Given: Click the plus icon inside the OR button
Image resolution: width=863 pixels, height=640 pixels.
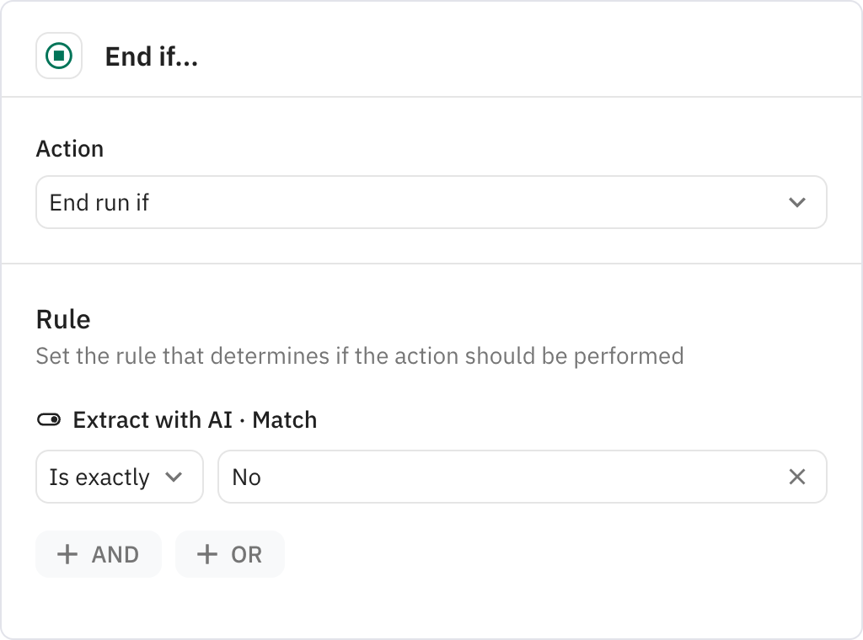Looking at the screenshot, I should pos(206,554).
